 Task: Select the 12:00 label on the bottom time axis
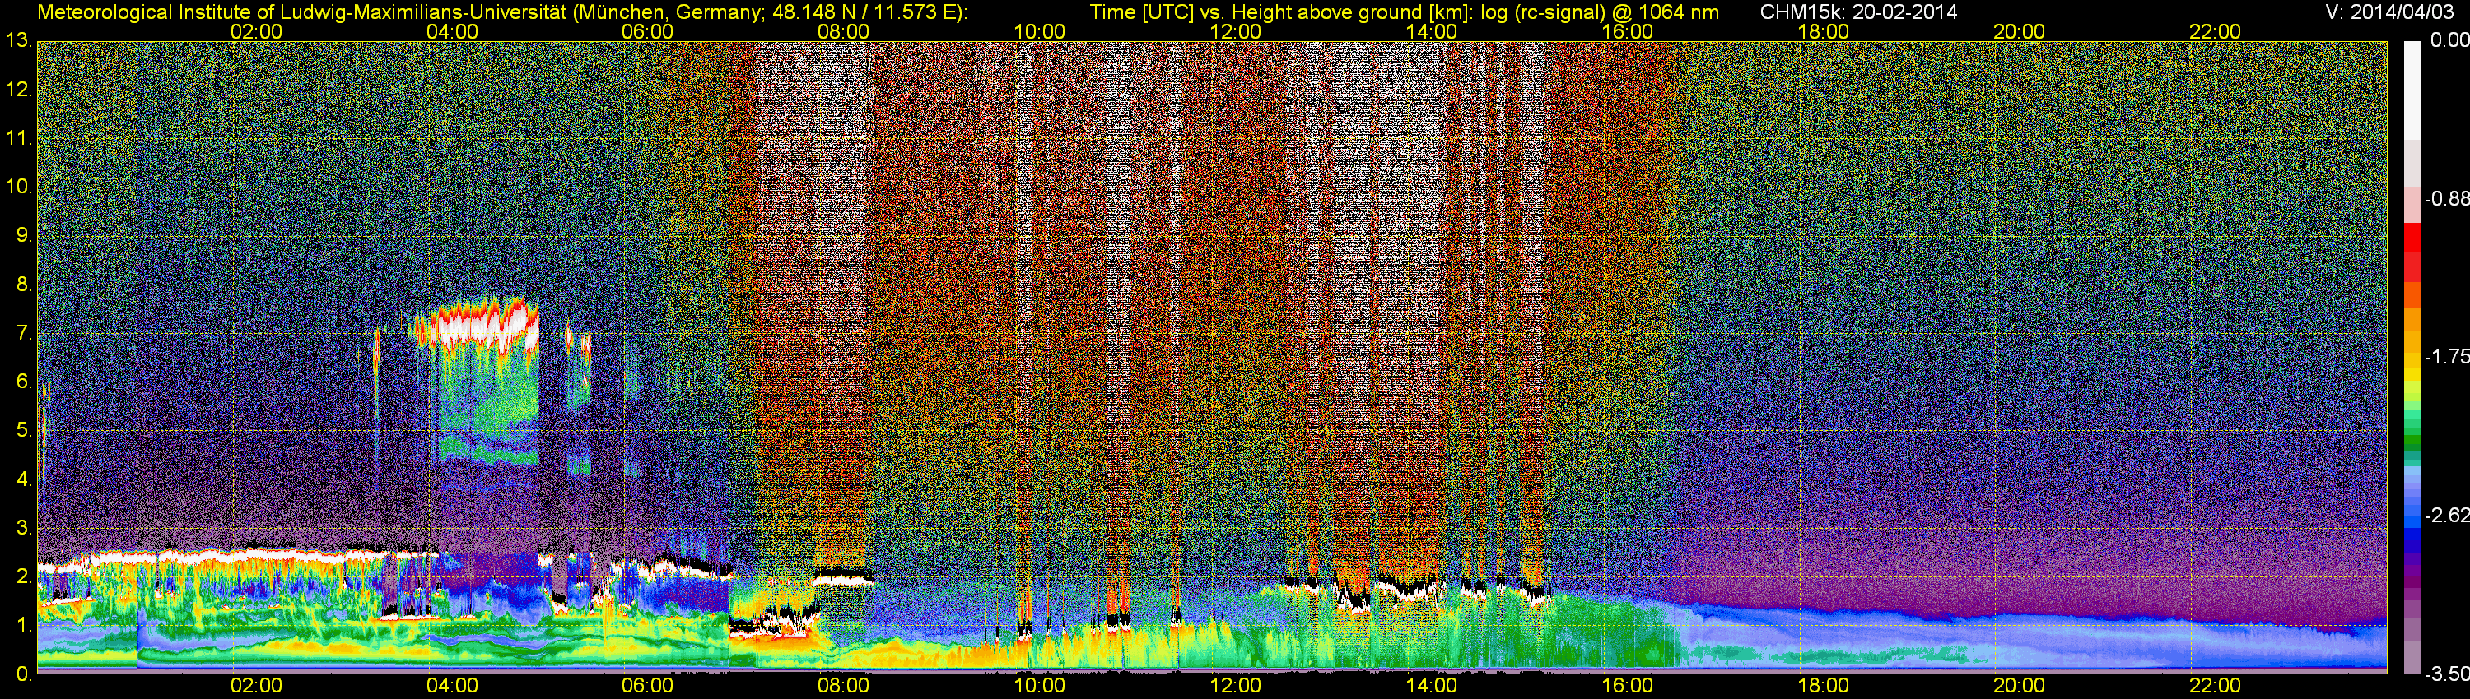coord(1235,687)
